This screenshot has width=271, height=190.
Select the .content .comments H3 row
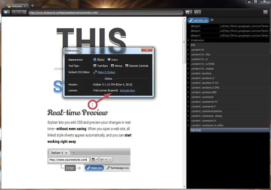229,102
